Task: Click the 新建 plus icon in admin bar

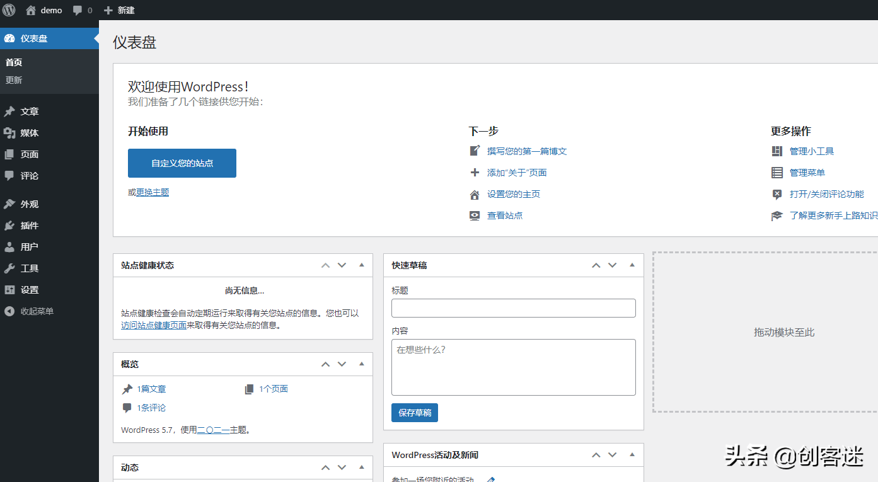Action: click(x=107, y=9)
